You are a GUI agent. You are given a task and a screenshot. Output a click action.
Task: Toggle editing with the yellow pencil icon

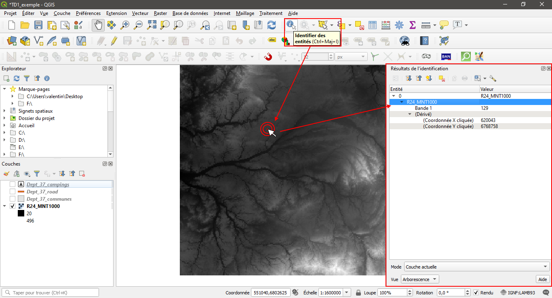(114, 41)
